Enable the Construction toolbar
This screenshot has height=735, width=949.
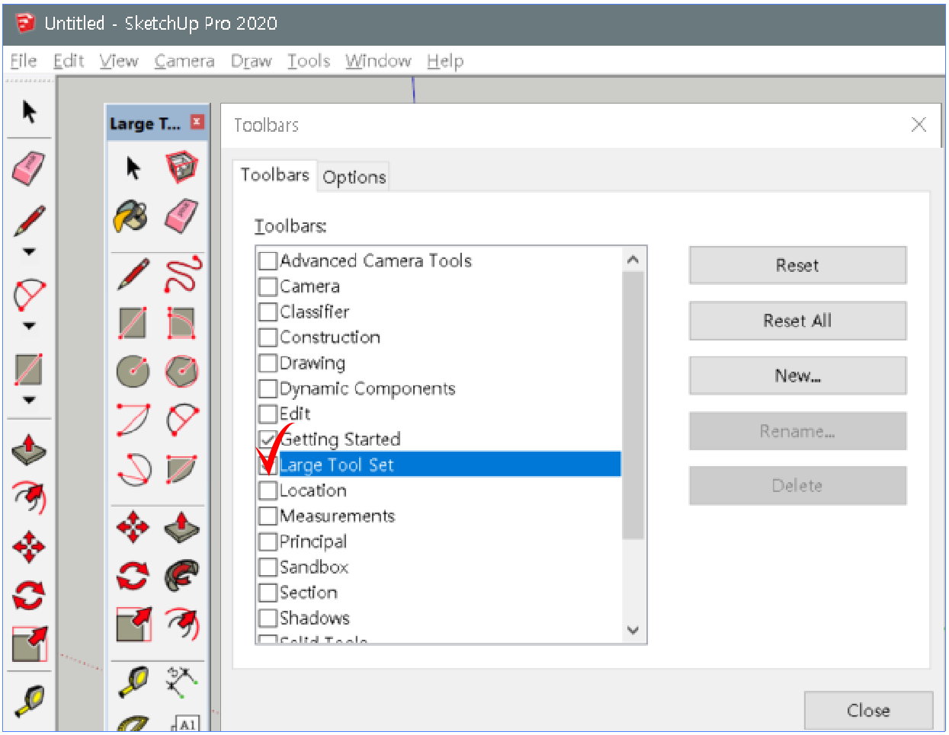click(x=268, y=337)
